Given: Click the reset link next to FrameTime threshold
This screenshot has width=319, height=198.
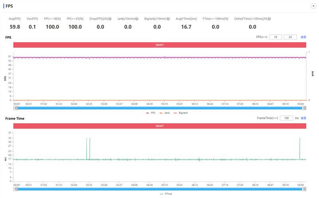Looking at the screenshot, I should click(x=303, y=118).
